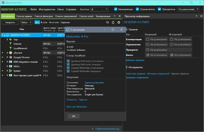
Task: Open the Справка menu
Action: [71, 9]
